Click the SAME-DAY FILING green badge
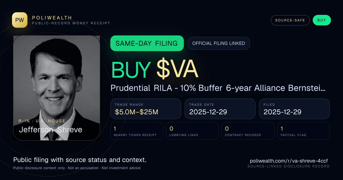Image resolution: width=343 pixels, height=180 pixels. (x=147, y=43)
